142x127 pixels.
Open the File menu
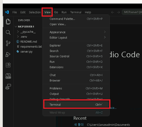coord(15,12)
